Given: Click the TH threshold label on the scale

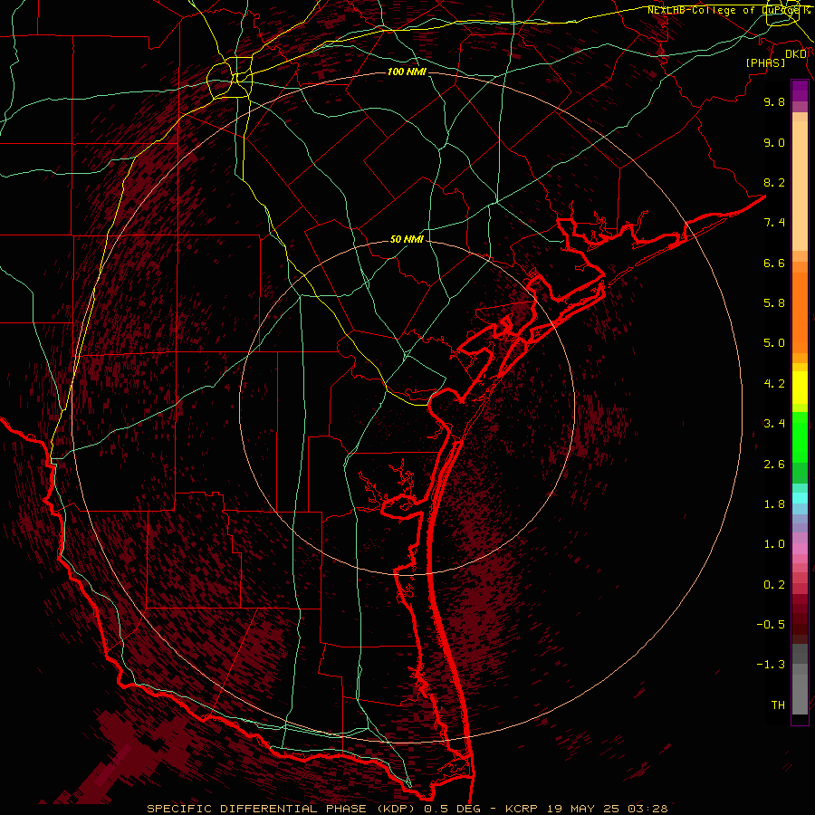Looking at the screenshot, I should pos(778,705).
